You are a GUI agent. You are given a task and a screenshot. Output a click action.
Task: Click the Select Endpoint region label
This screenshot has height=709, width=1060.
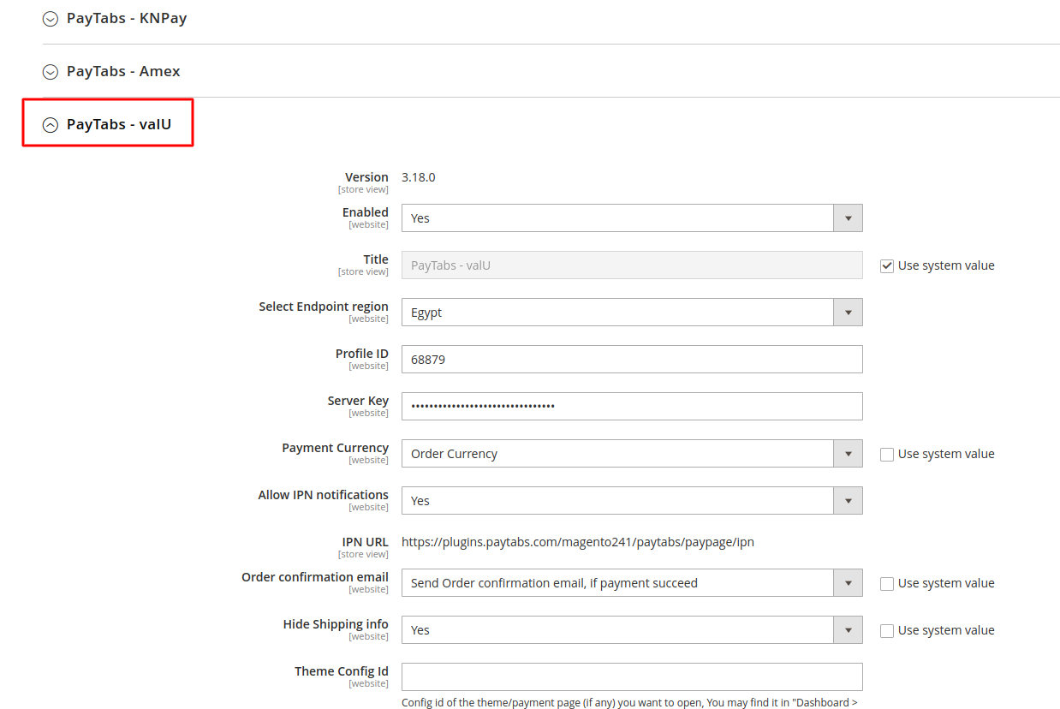click(x=324, y=307)
